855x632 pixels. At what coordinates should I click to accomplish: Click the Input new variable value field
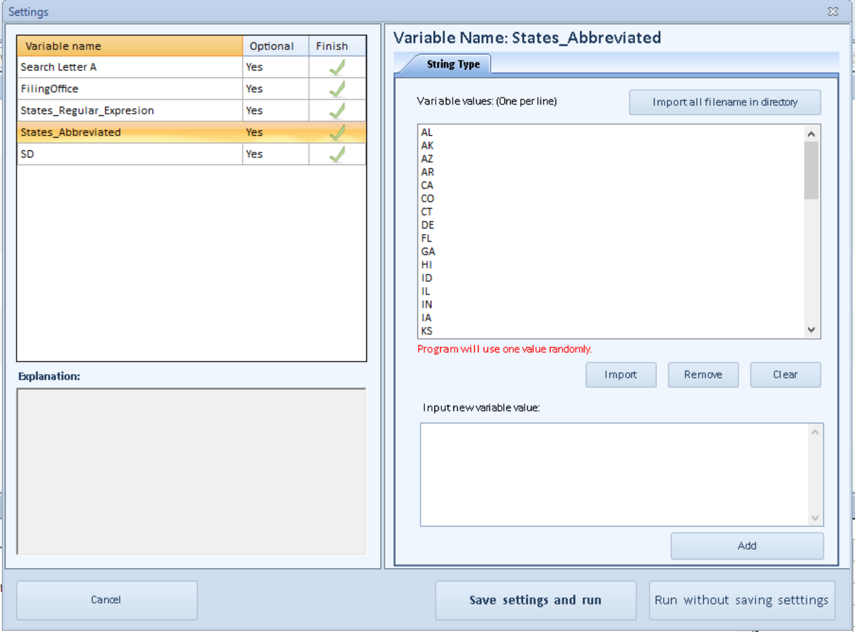click(615, 474)
